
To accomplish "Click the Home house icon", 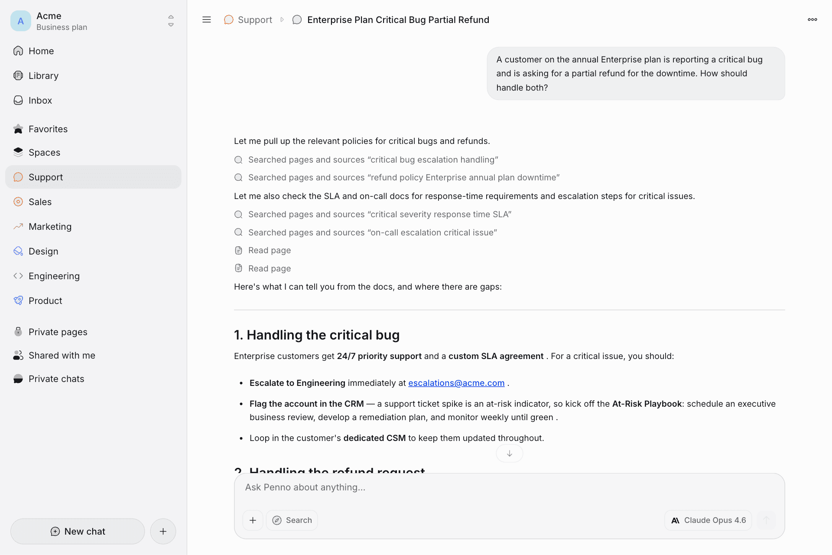I will tap(18, 51).
